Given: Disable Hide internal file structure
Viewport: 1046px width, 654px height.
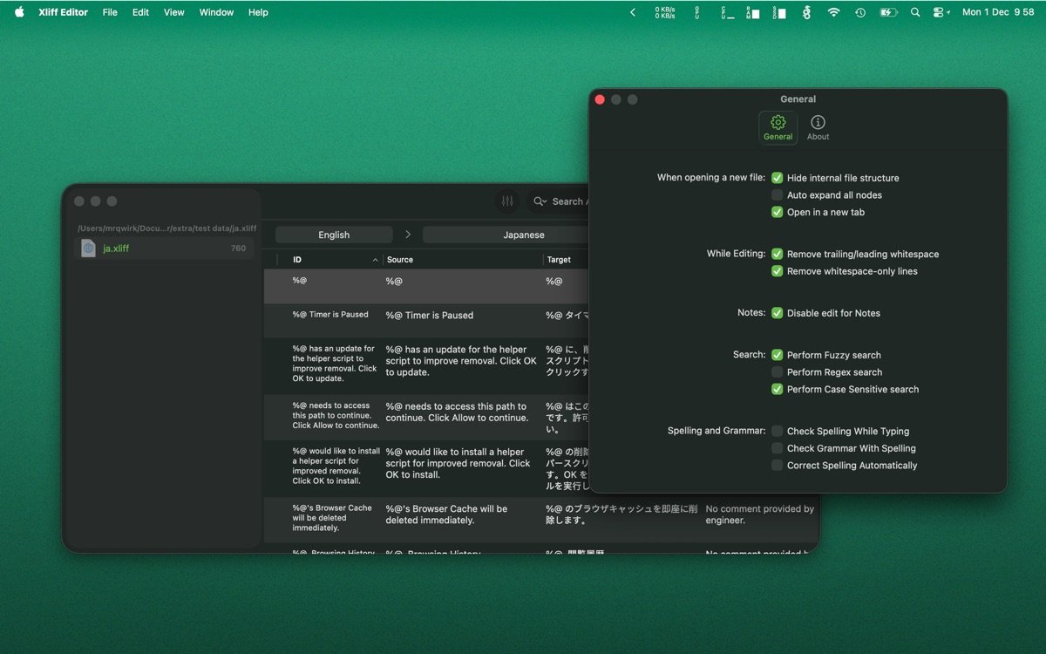Looking at the screenshot, I should (777, 178).
